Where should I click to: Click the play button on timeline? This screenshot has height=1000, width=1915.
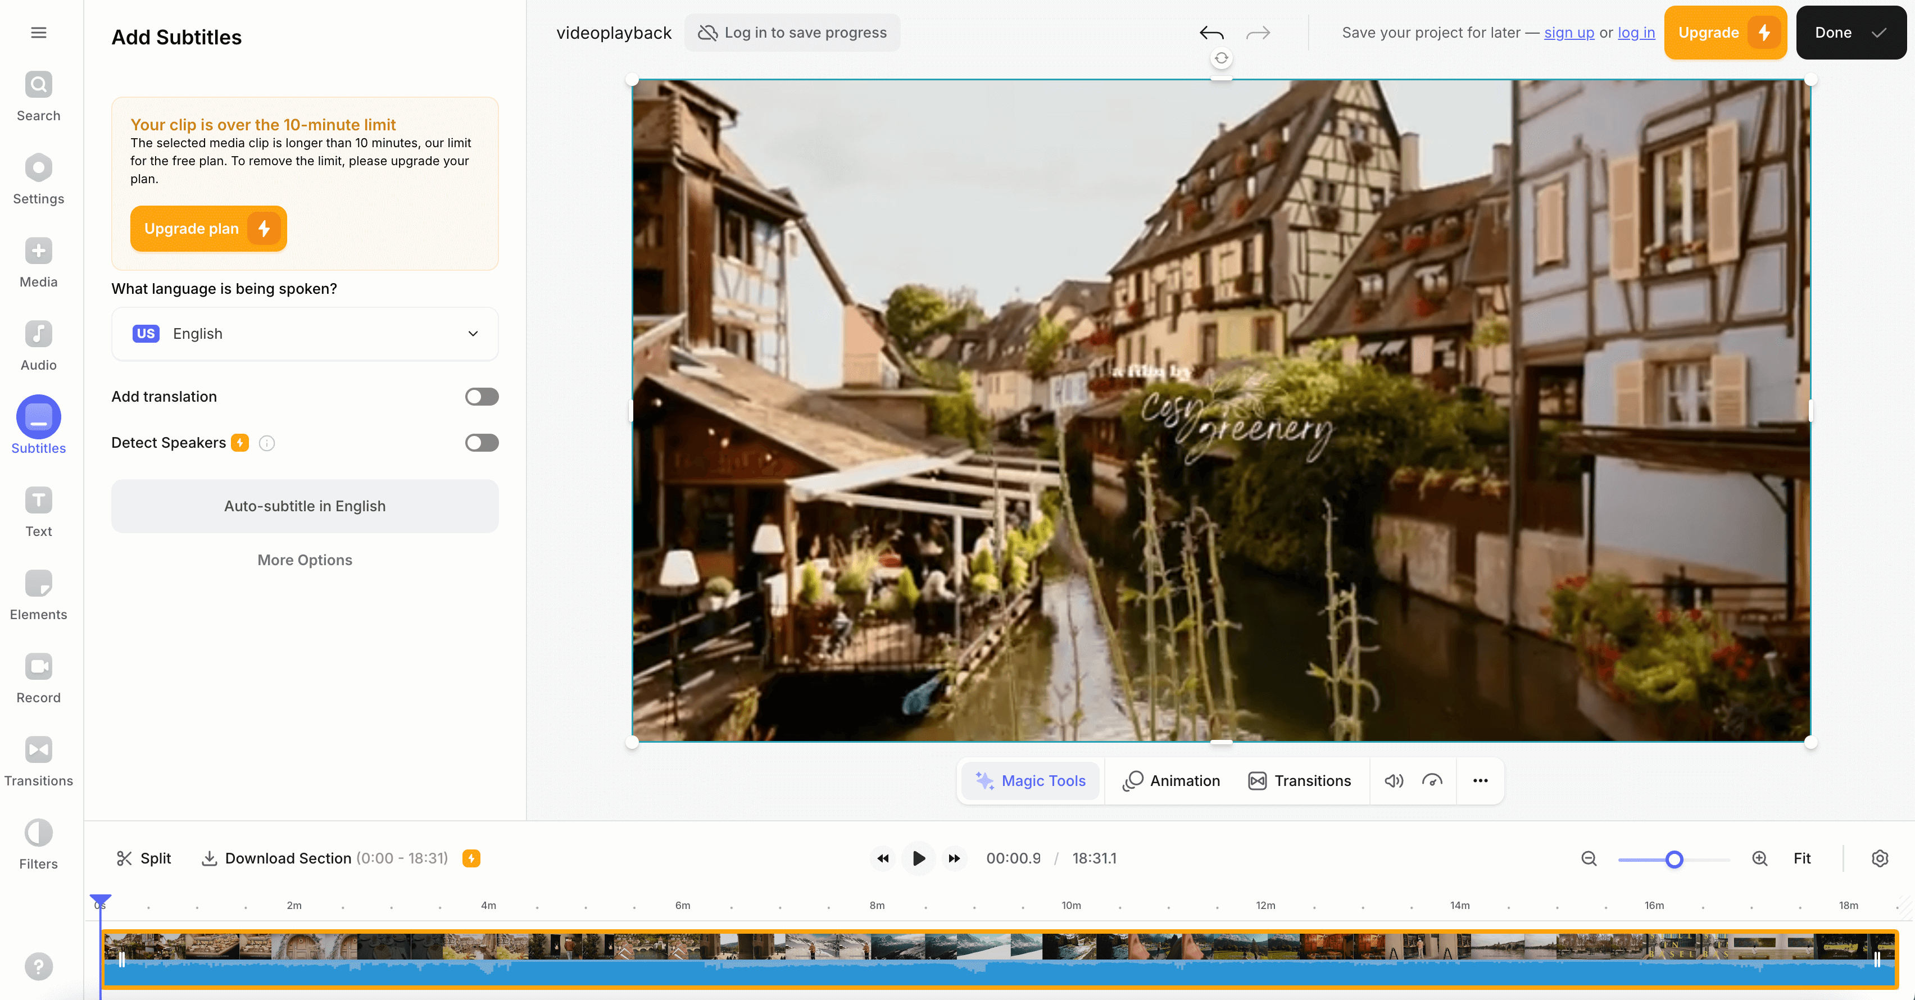point(917,858)
